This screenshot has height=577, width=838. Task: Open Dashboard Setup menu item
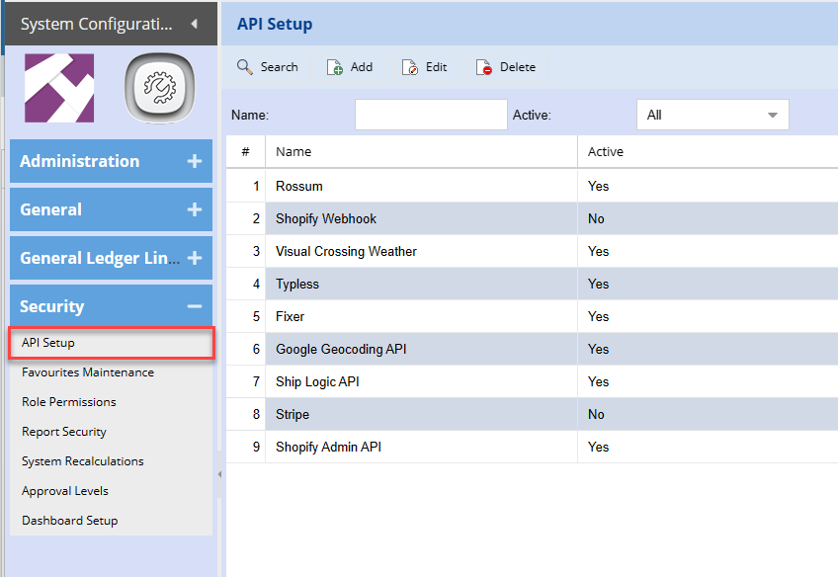(69, 521)
